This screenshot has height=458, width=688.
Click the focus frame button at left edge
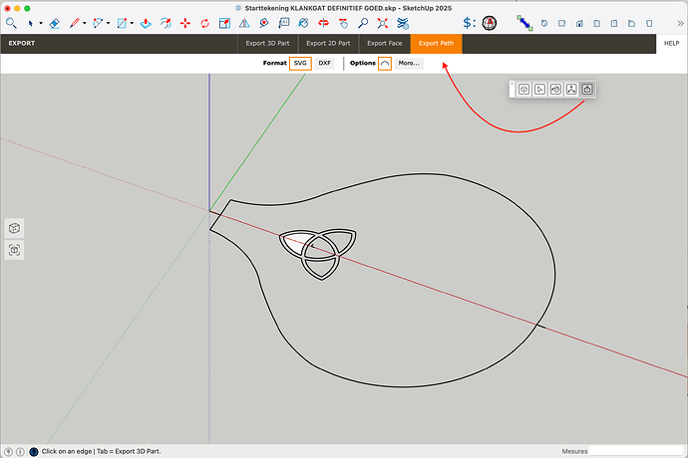[x=15, y=250]
